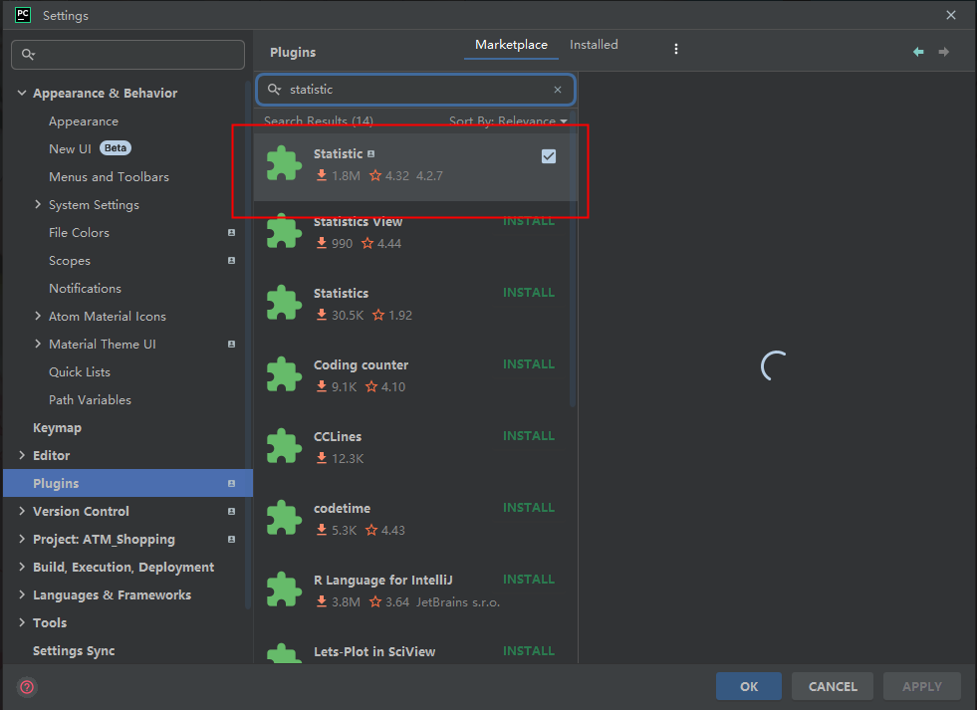Viewport: 977px width, 710px height.
Task: Open the New UI settings page
Action: click(x=70, y=148)
